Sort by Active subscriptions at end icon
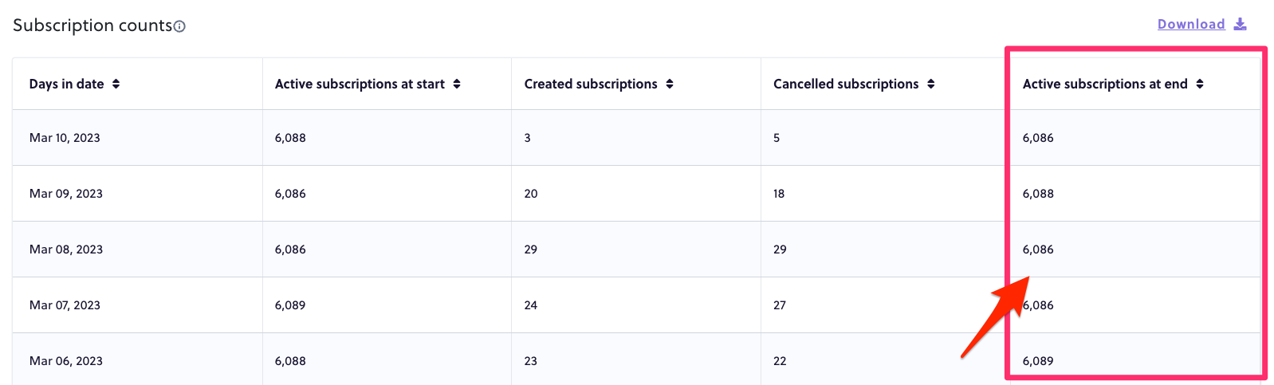This screenshot has width=1274, height=385. (1199, 84)
